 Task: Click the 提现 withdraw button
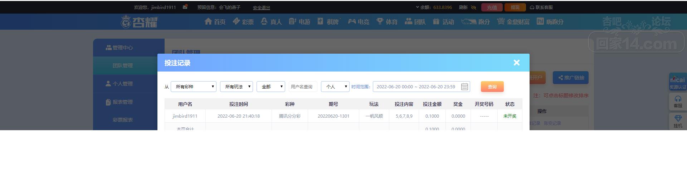(x=515, y=7)
